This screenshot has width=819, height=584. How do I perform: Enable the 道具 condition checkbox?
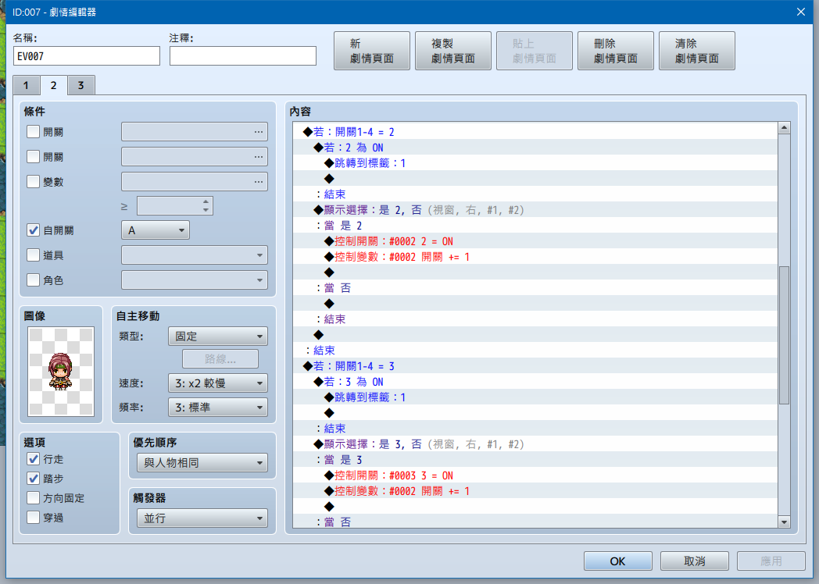click(x=33, y=255)
